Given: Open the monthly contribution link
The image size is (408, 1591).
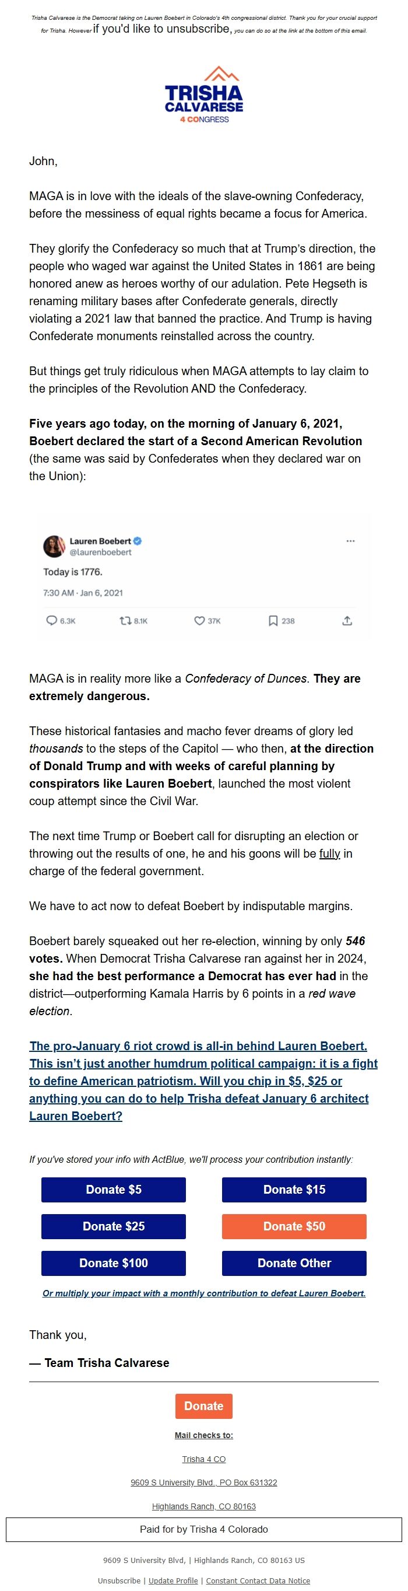Looking at the screenshot, I should 203,1293.
